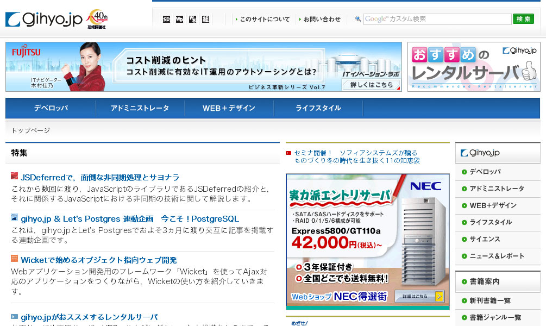Open サイエンス in the right sidebar
546x326 pixels.
pyautogui.click(x=485, y=239)
